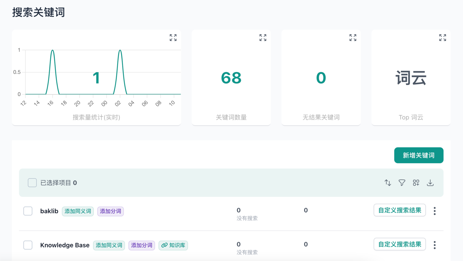This screenshot has height=261, width=463.
Task: Click the 无结果关键词 label
Action: point(321,117)
